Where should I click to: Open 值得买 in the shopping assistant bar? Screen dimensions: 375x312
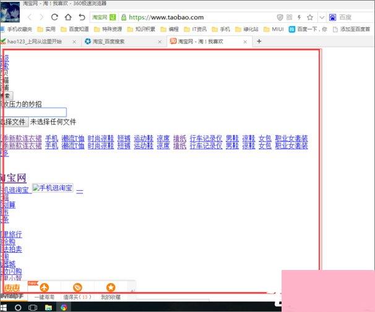click(77, 292)
